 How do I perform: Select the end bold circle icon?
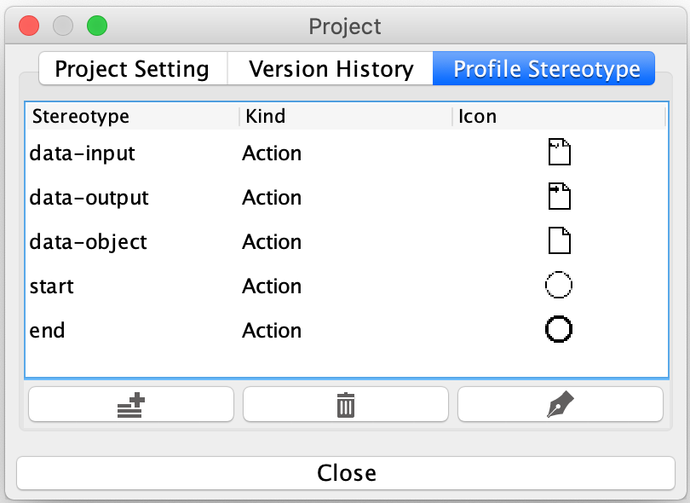pos(558,331)
